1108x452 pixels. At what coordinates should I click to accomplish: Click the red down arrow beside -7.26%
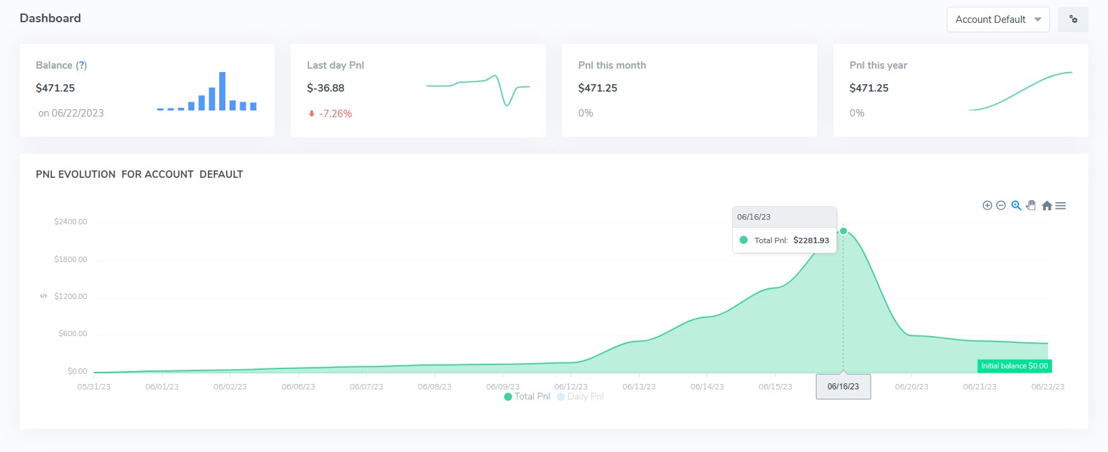pyautogui.click(x=312, y=114)
